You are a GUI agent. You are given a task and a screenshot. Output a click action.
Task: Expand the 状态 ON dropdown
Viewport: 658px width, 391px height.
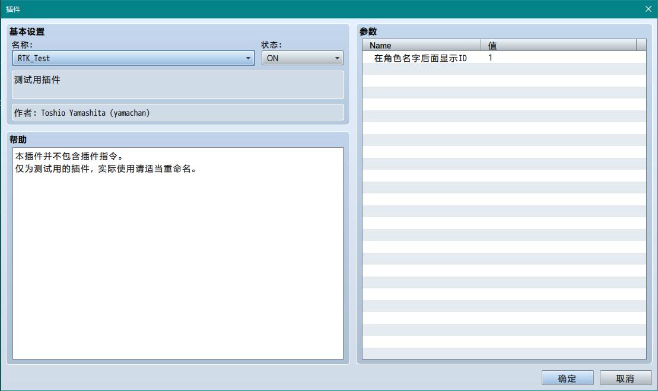pos(302,58)
